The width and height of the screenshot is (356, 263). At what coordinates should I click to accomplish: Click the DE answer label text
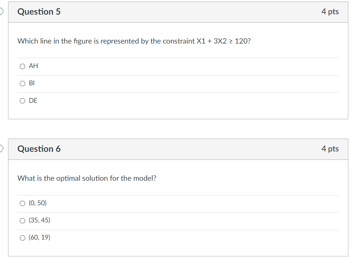pos(33,101)
